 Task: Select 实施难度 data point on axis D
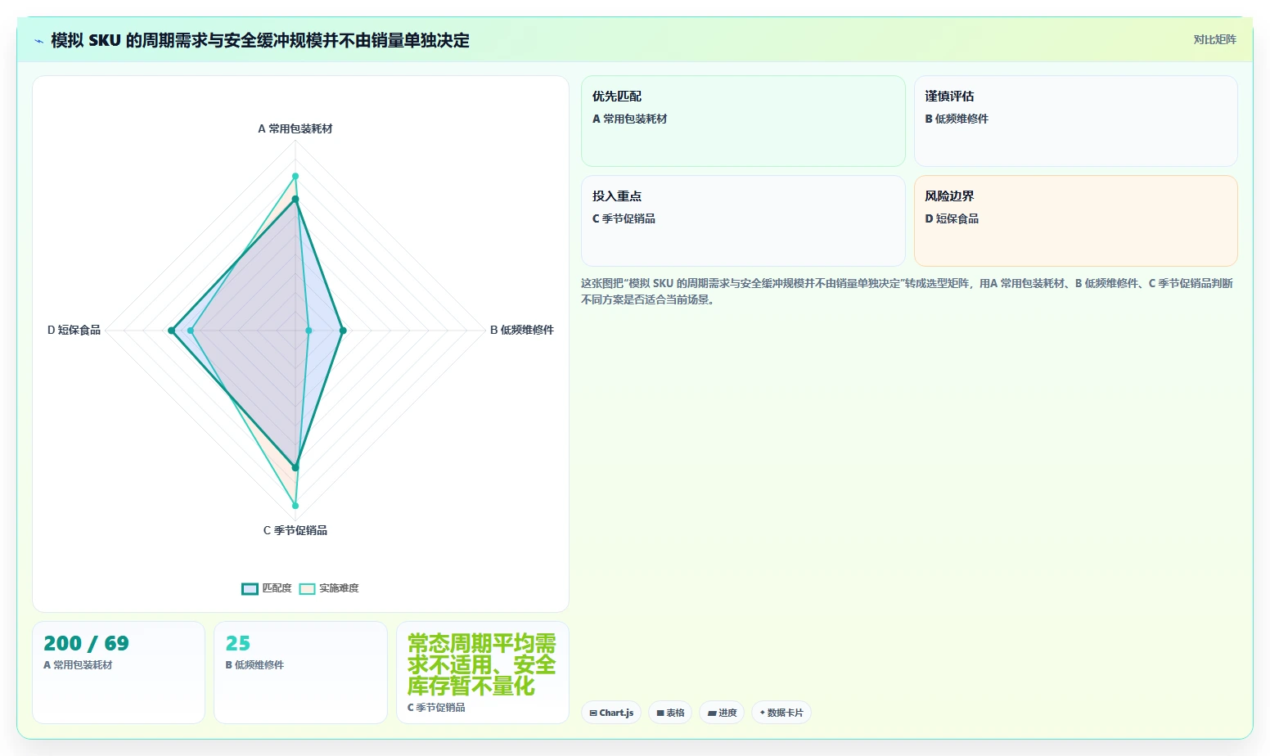click(191, 331)
